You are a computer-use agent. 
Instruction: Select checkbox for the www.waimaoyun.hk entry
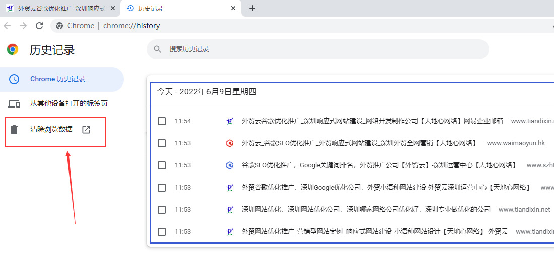pyautogui.click(x=162, y=143)
